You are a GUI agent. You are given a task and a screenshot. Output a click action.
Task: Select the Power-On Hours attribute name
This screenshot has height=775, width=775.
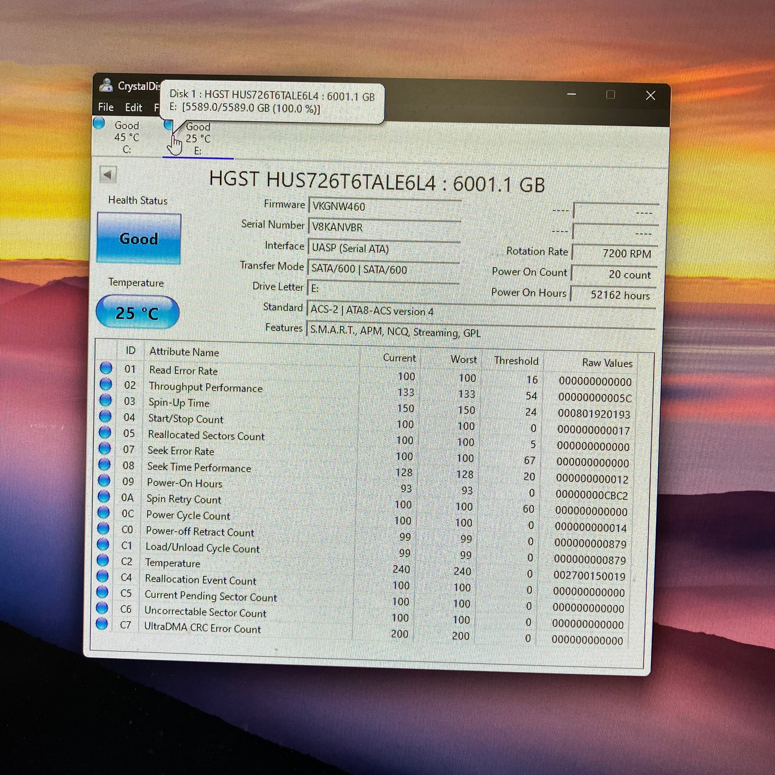click(x=184, y=483)
